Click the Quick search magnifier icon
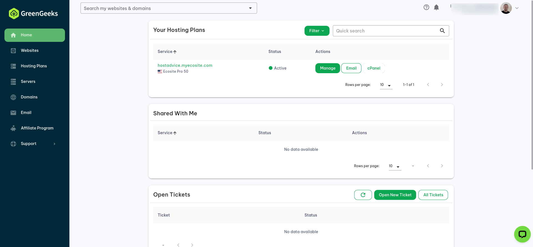The image size is (533, 247). (442, 31)
